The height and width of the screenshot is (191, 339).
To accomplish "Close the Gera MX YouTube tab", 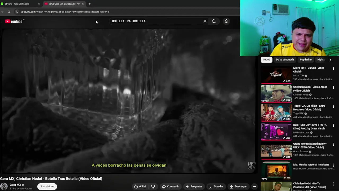I will [x=83, y=4].
